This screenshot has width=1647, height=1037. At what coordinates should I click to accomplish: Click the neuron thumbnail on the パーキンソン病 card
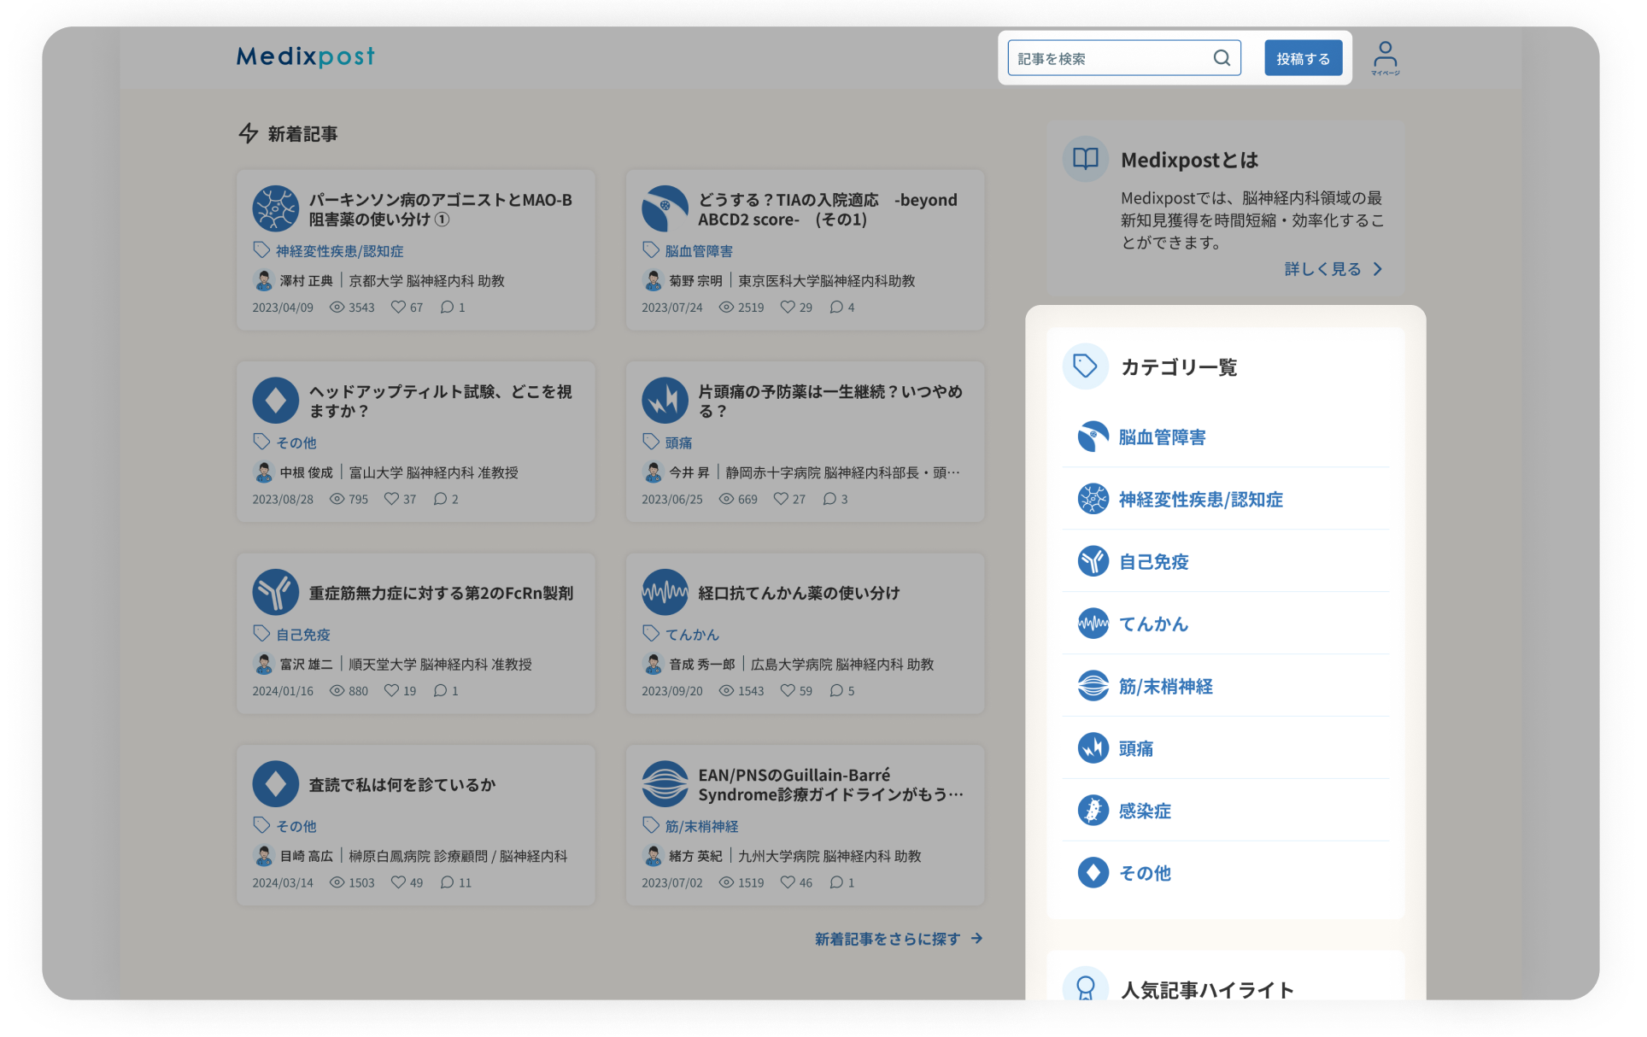[x=275, y=208]
